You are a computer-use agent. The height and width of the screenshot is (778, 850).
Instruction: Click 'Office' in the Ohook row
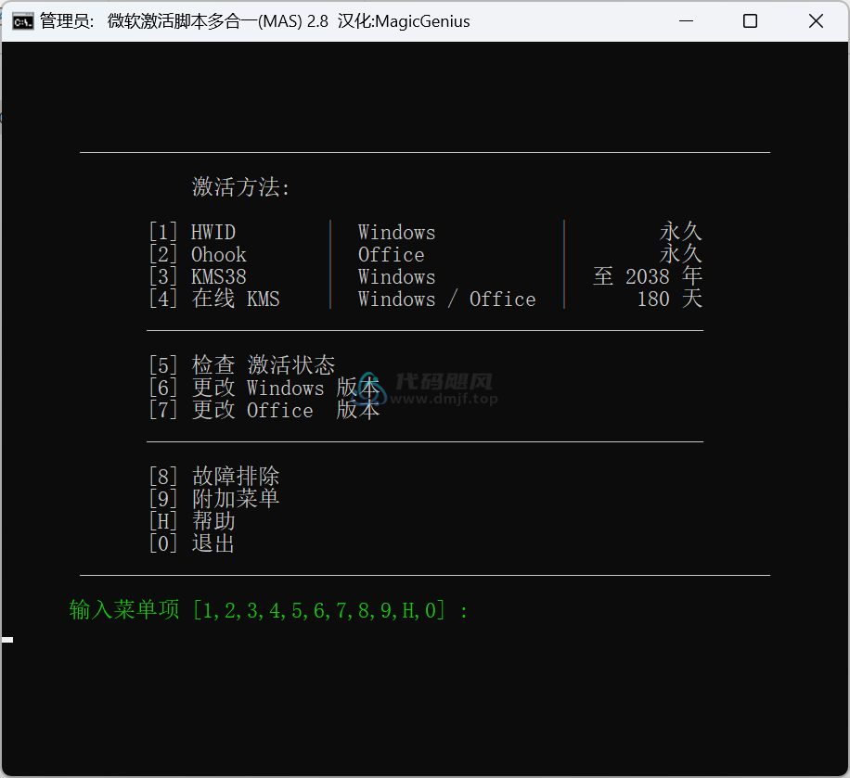391,255
